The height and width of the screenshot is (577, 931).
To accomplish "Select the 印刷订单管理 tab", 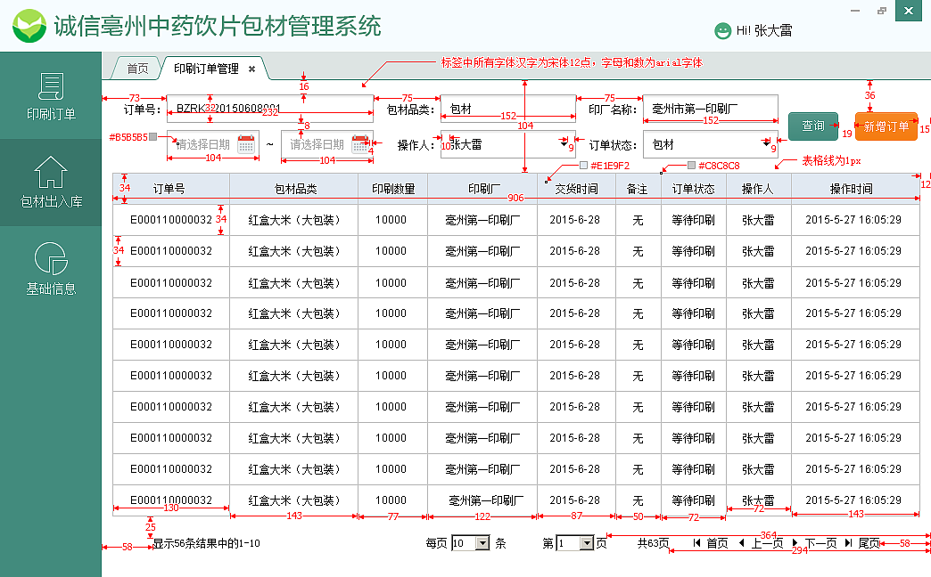I will 206,69.
